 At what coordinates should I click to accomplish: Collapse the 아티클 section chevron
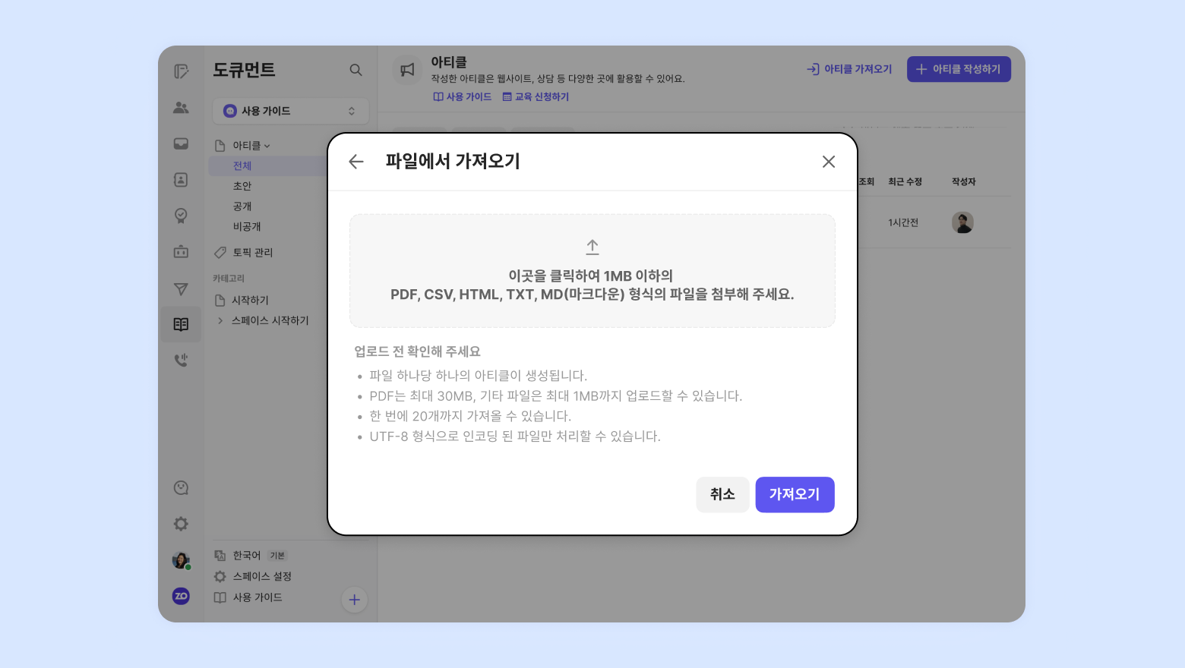(267, 146)
